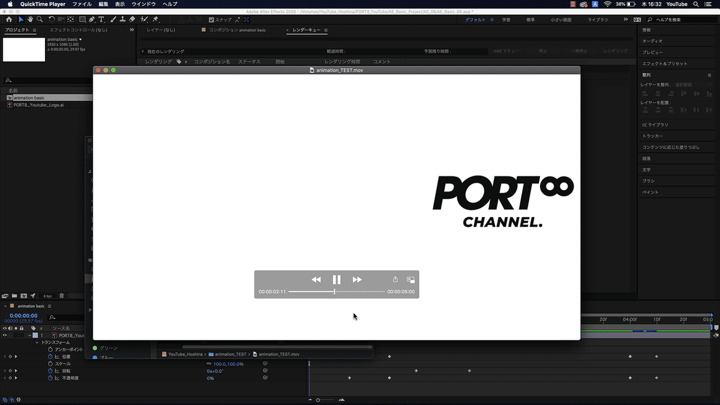Switch to コンポジション animation basic tab
The width and height of the screenshot is (720, 405).
[x=238, y=30]
